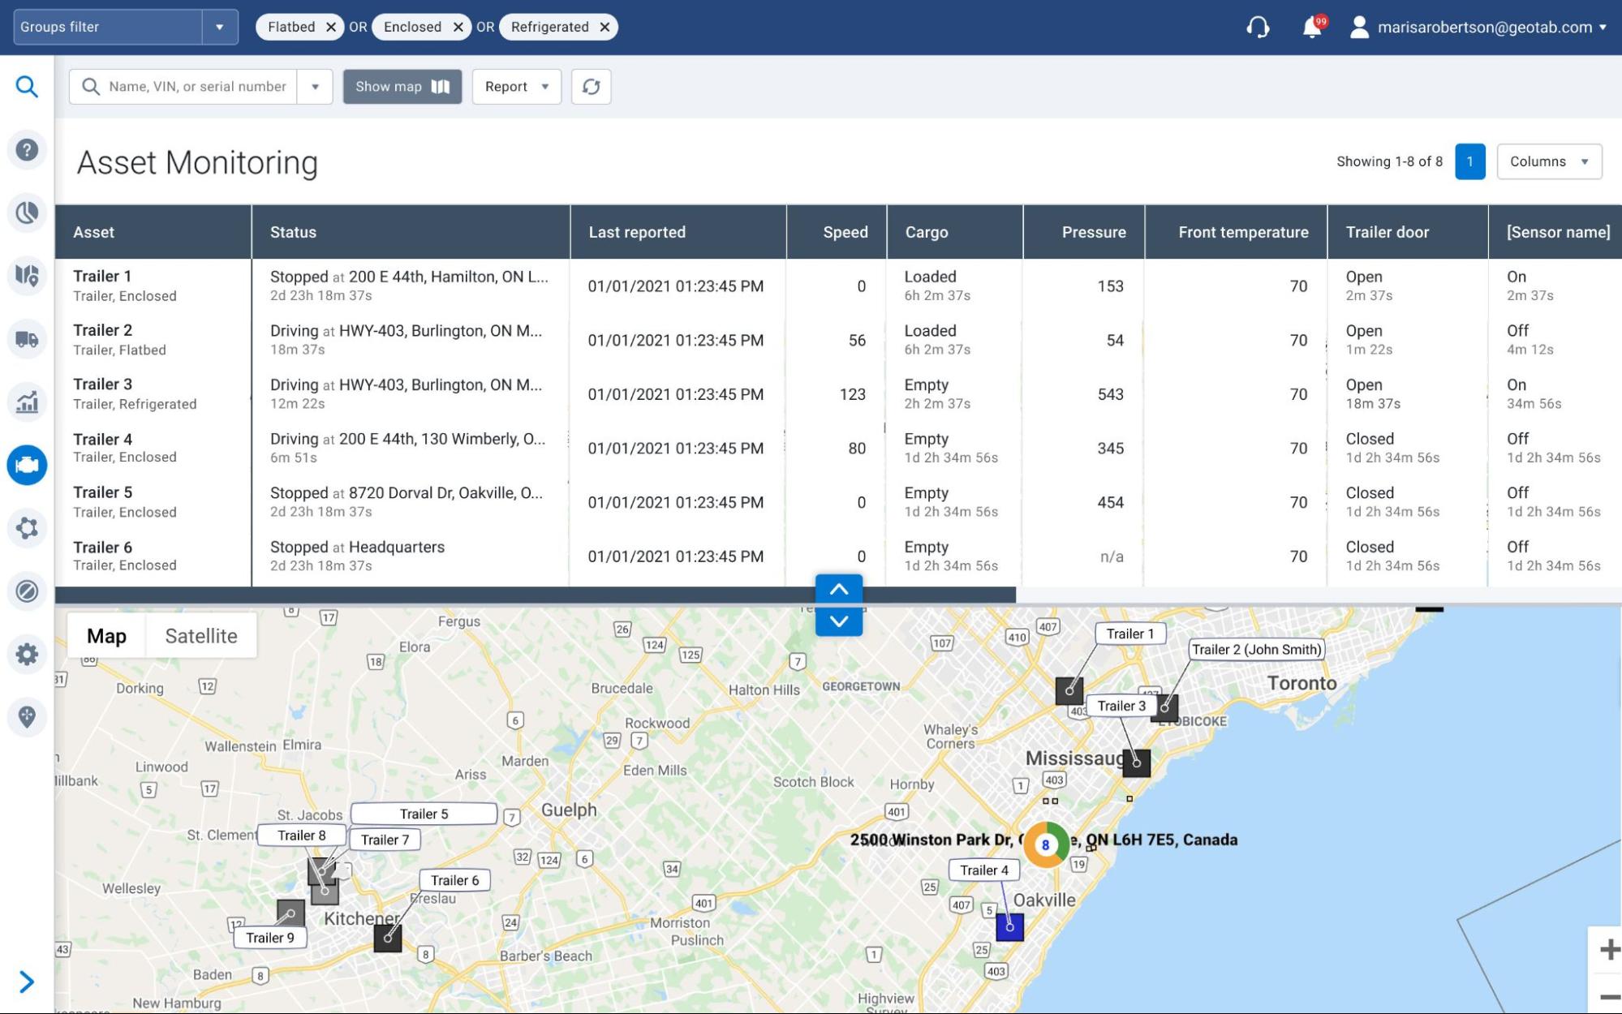Switch to the Satellite map view

(201, 635)
